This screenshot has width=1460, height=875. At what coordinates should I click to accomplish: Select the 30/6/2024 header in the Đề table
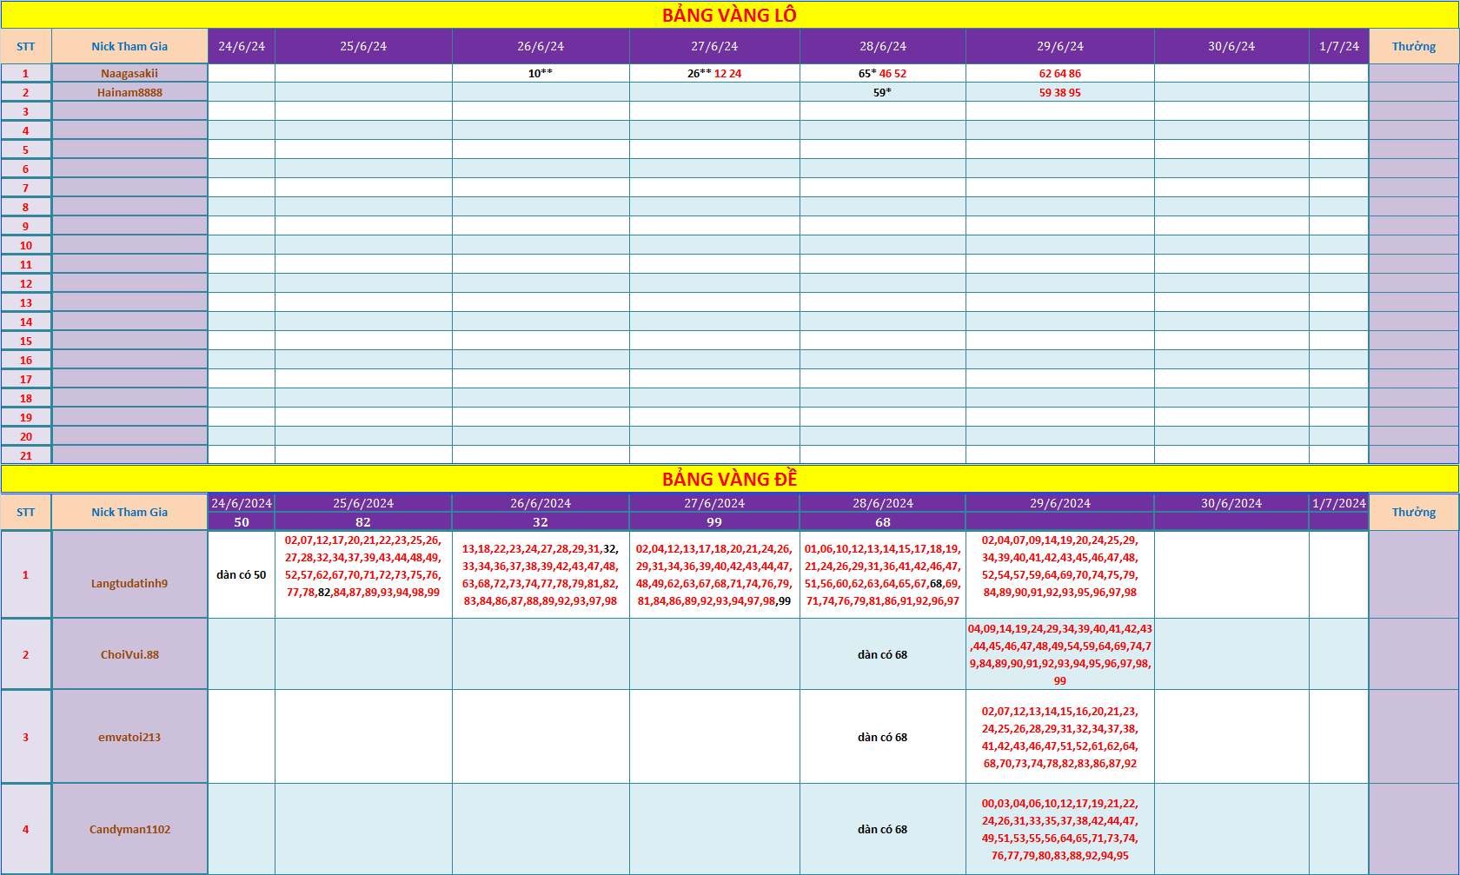[1231, 503]
